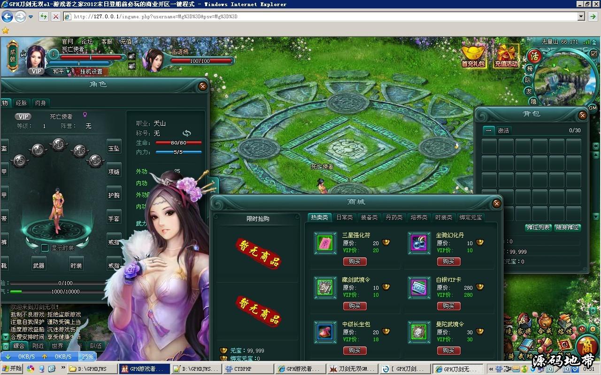Viewport: 601px width, 375px height.
Task: Toggle the 隐 hide-players button near minimap
Action: tap(533, 101)
